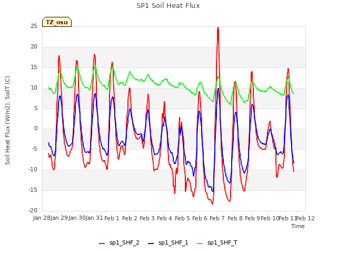Viewport: 337px width, 253px height.
Task: Click the Feb 6 x-axis date label
Action: [200, 218]
